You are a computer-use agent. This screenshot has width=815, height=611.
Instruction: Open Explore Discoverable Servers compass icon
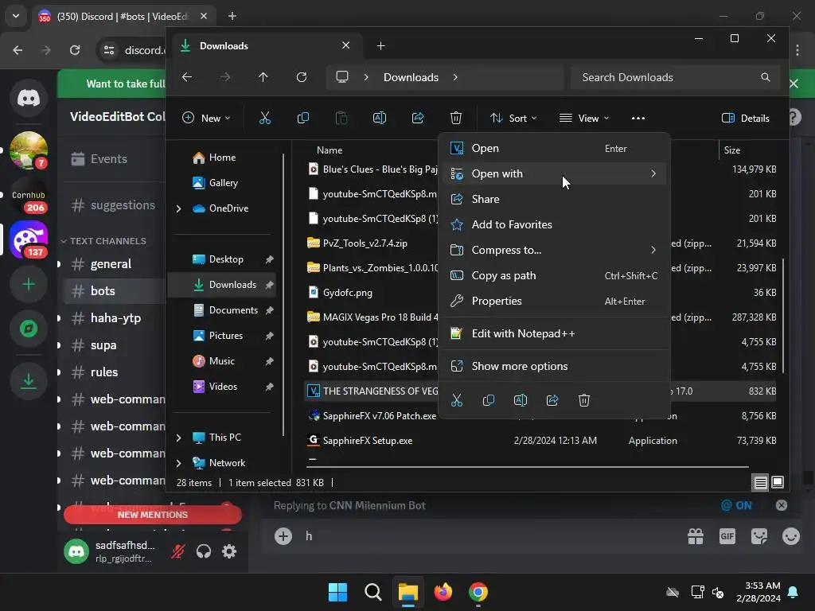click(29, 329)
